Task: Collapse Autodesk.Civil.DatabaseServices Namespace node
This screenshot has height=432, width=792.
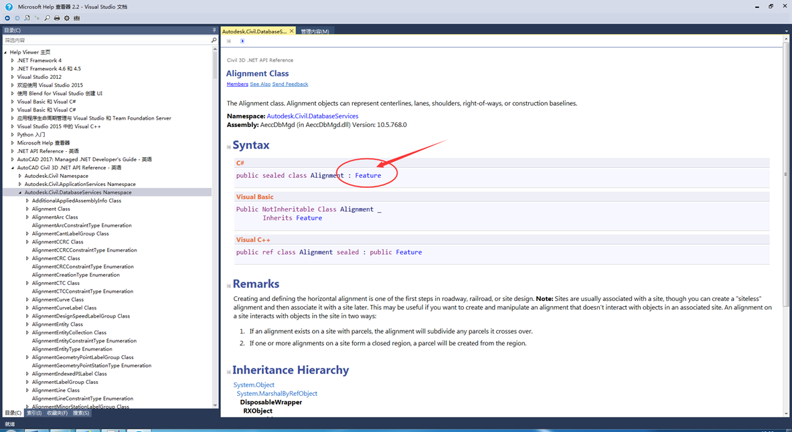Action: click(20, 193)
